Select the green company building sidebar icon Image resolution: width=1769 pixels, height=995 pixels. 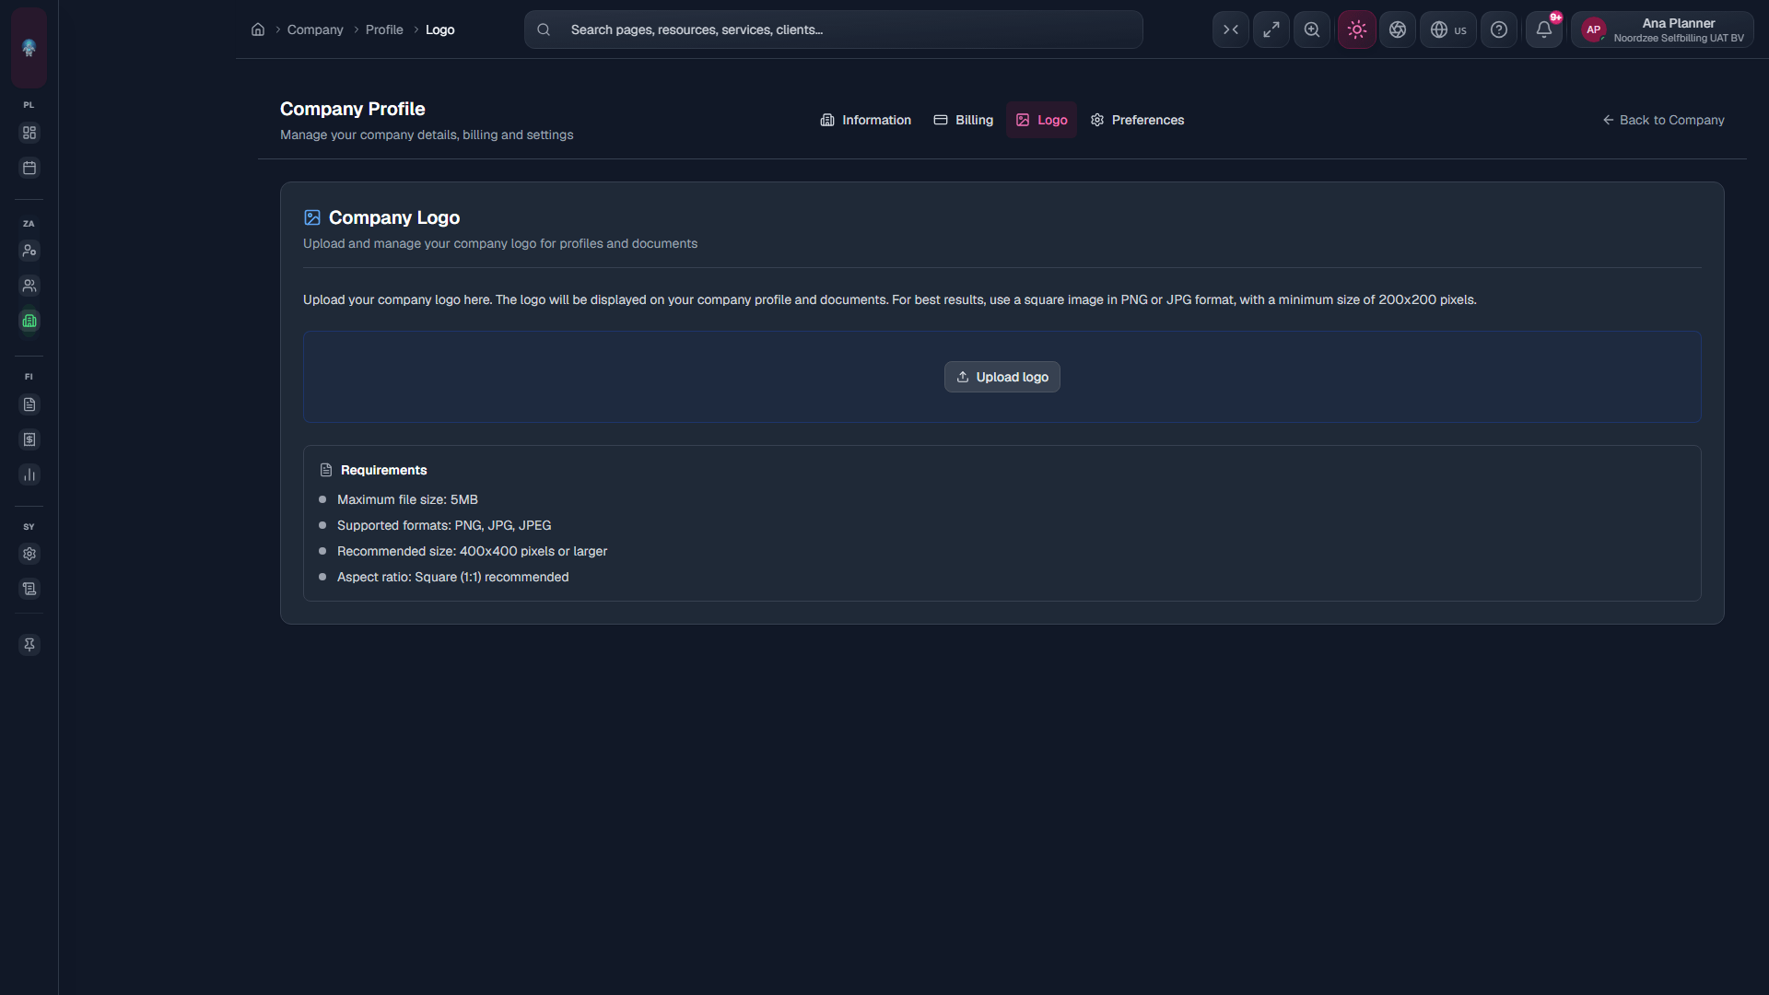pyautogui.click(x=29, y=321)
